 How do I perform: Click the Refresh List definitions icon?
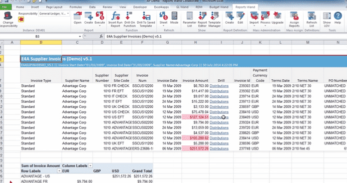(311, 16)
